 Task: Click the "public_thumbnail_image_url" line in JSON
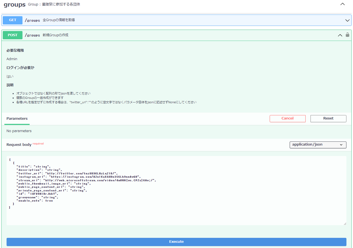[x=53, y=184]
